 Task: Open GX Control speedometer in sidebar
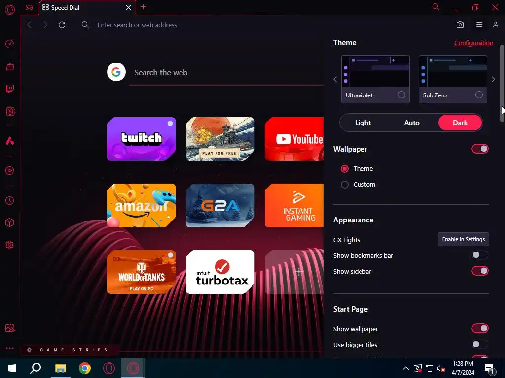click(x=10, y=44)
